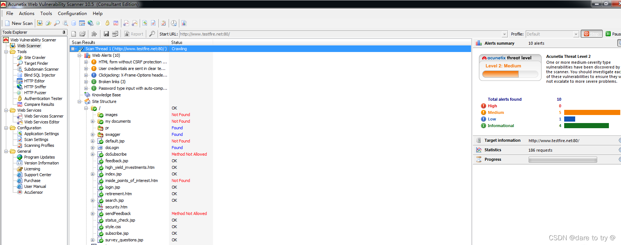621x245 pixels.
Task: Select HTTP Fuzzer in the tree
Action: [35, 93]
